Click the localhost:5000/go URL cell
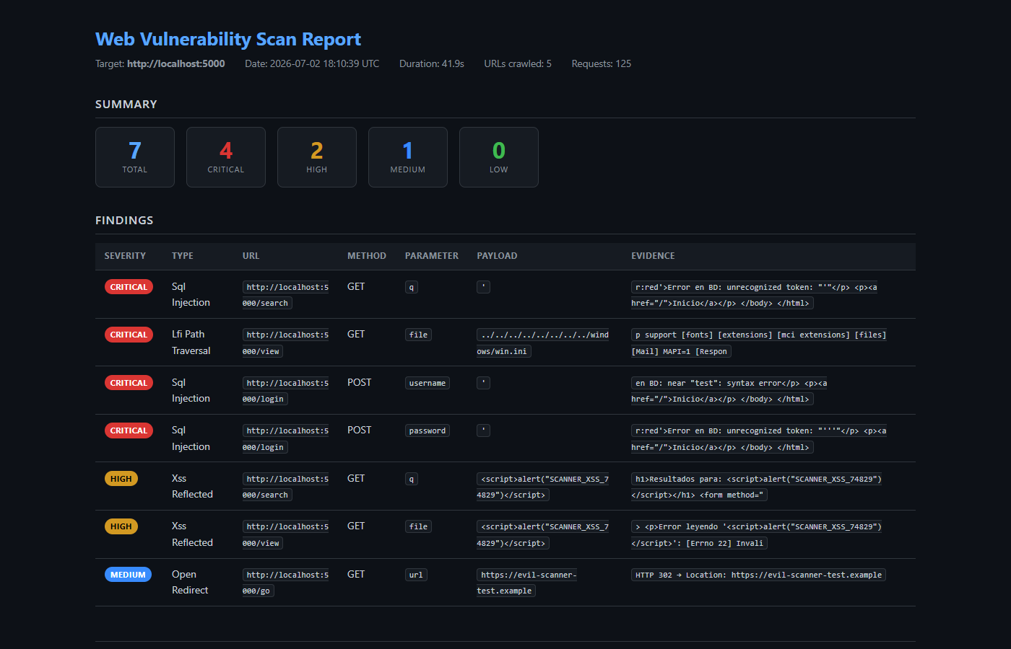Image resolution: width=1011 pixels, height=649 pixels. point(286,583)
